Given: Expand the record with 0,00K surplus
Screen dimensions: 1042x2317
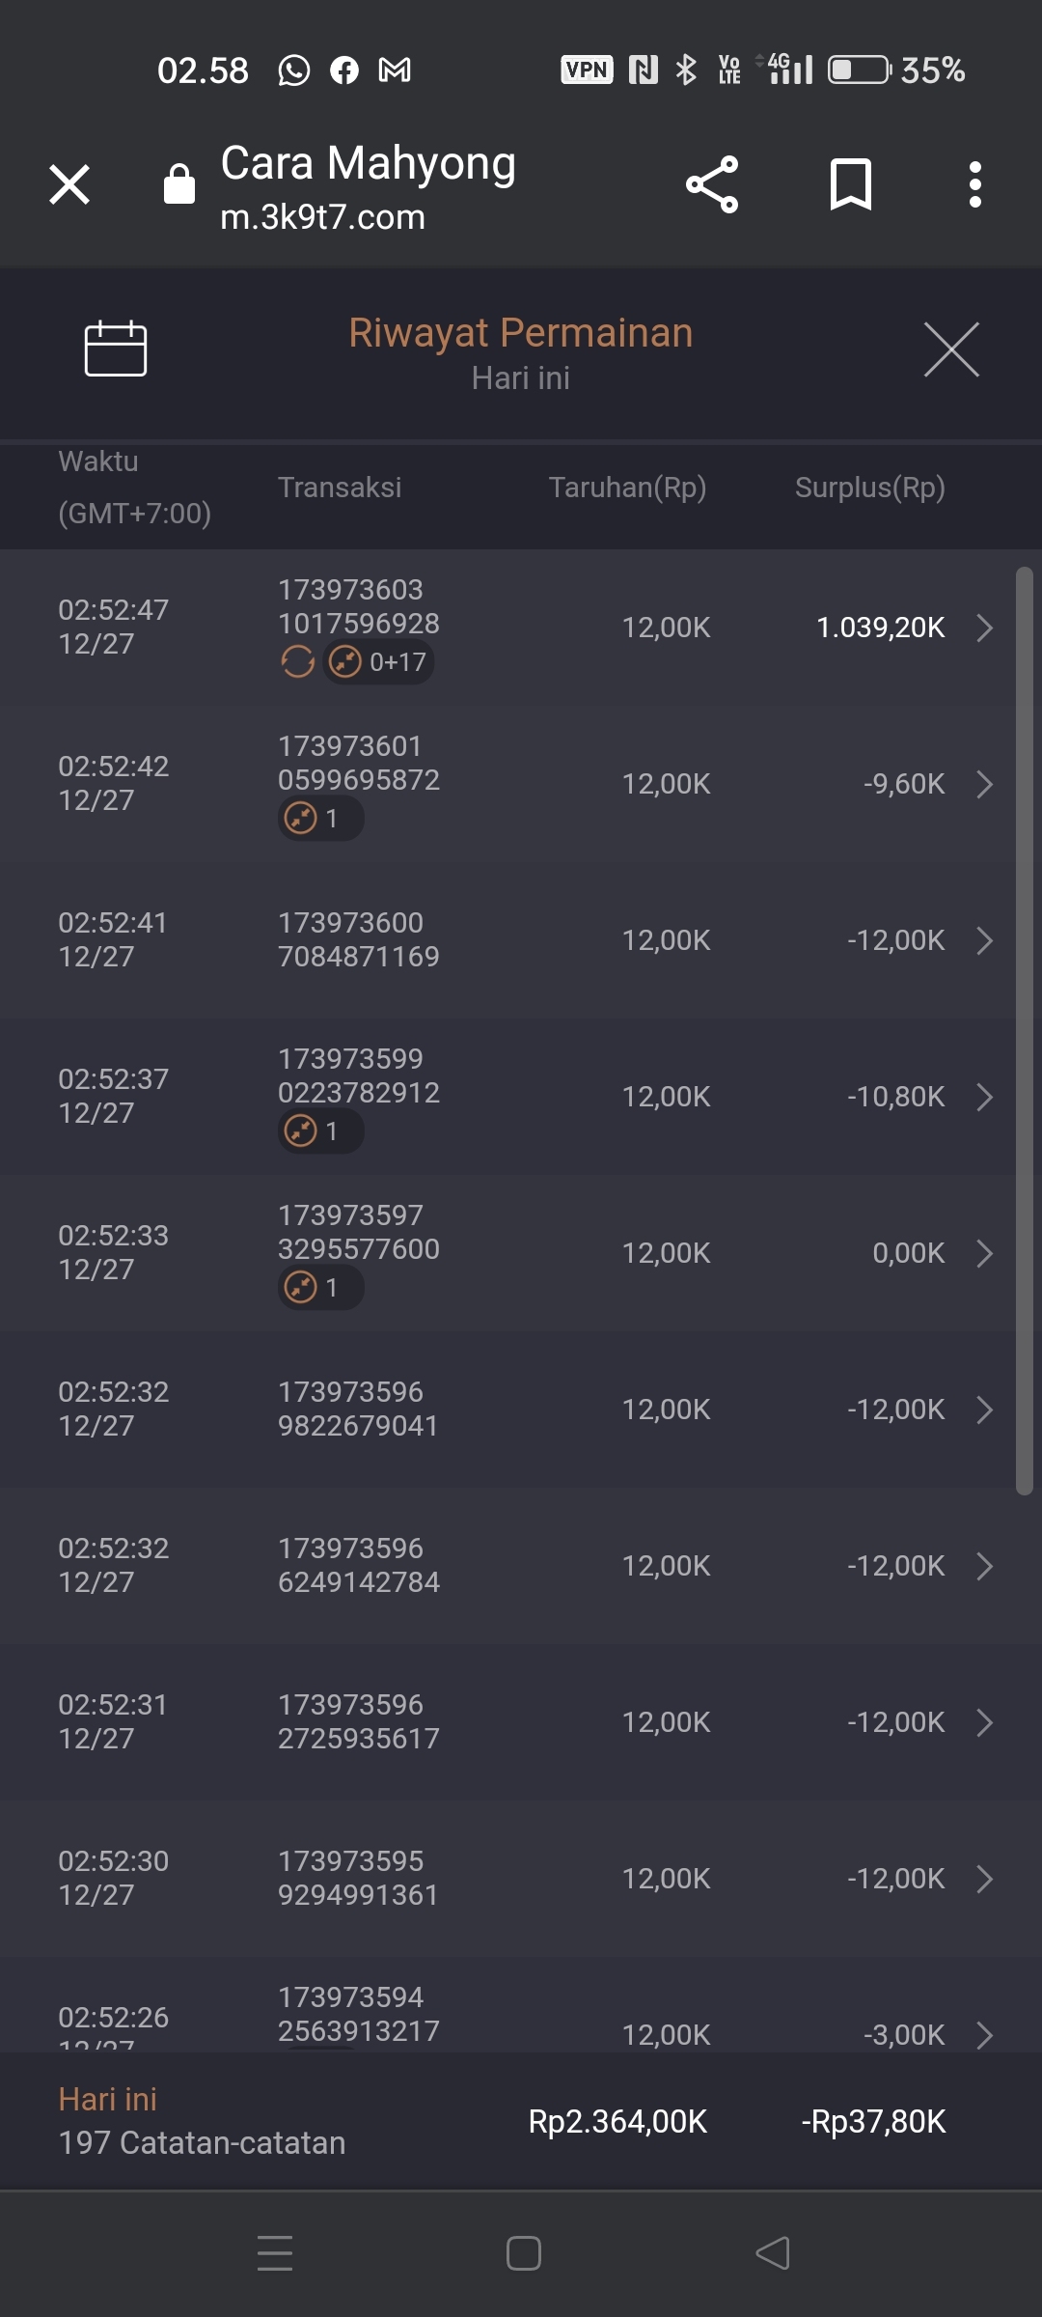Looking at the screenshot, I should [x=984, y=1253].
